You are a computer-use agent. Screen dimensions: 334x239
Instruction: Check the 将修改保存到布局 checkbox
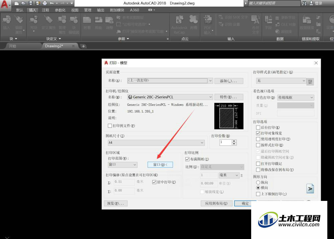[x=258, y=170]
